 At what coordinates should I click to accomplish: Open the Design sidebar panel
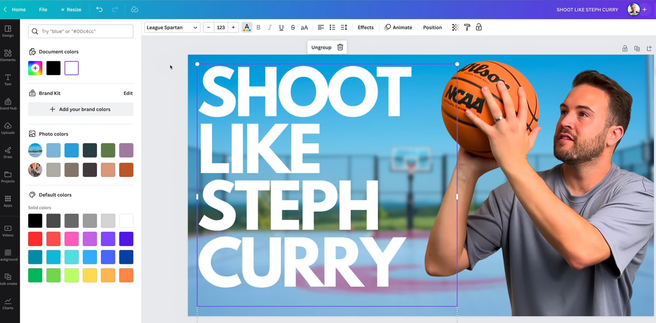pos(8,31)
